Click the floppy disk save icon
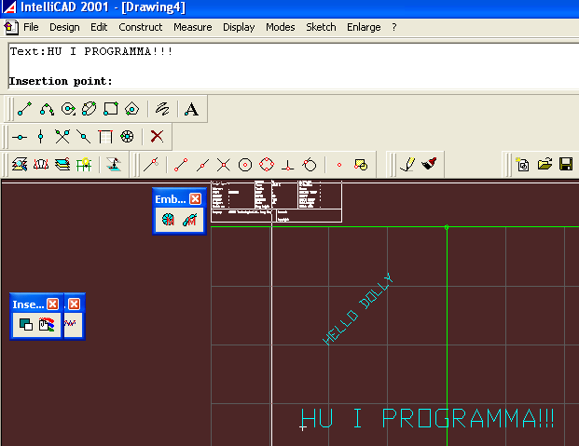Viewport: 579px width, 446px height. pyautogui.click(x=566, y=164)
